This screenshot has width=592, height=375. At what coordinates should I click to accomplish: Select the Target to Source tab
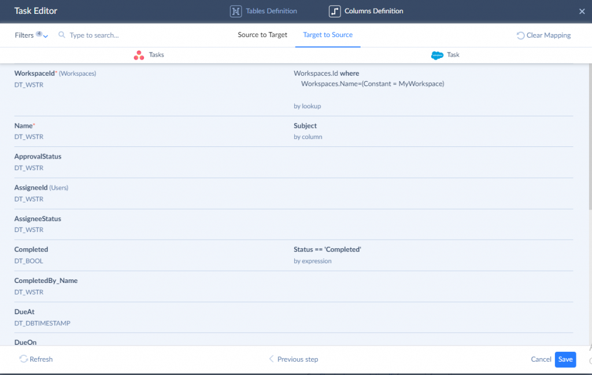click(328, 35)
